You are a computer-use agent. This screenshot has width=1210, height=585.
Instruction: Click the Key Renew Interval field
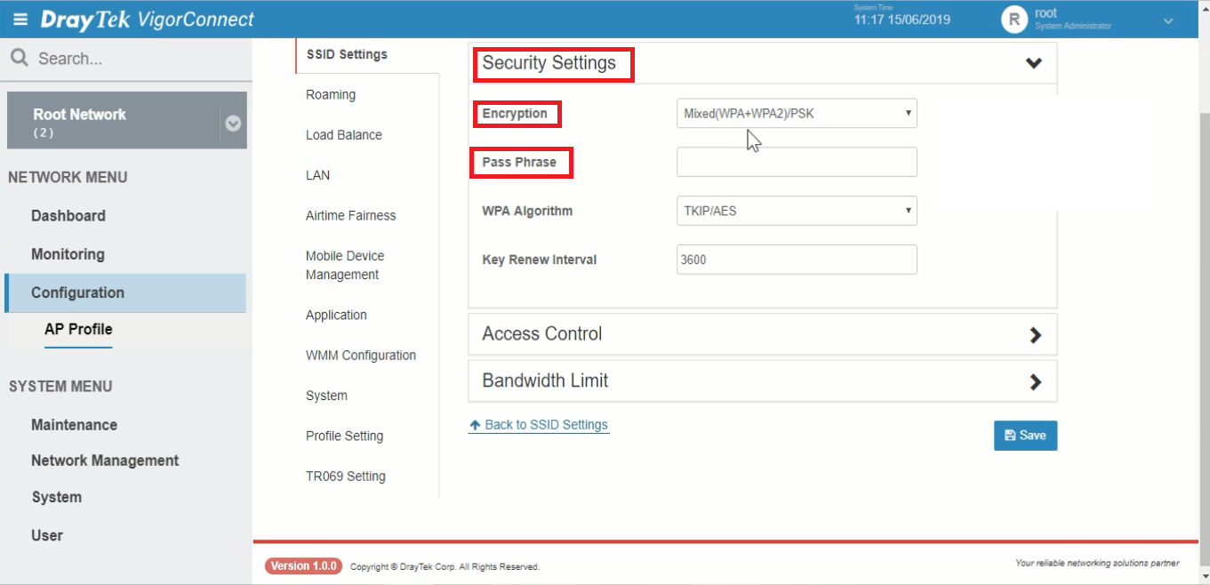(796, 260)
